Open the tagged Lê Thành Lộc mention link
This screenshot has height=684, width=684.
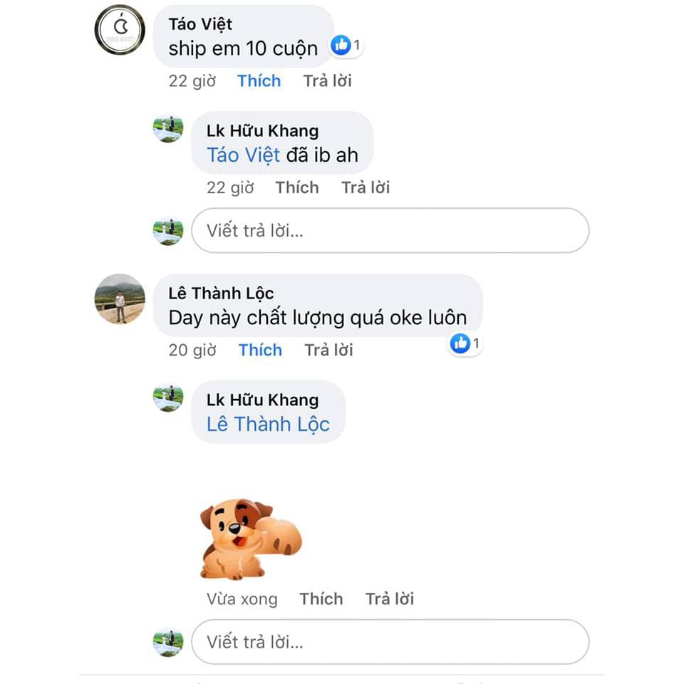[268, 425]
